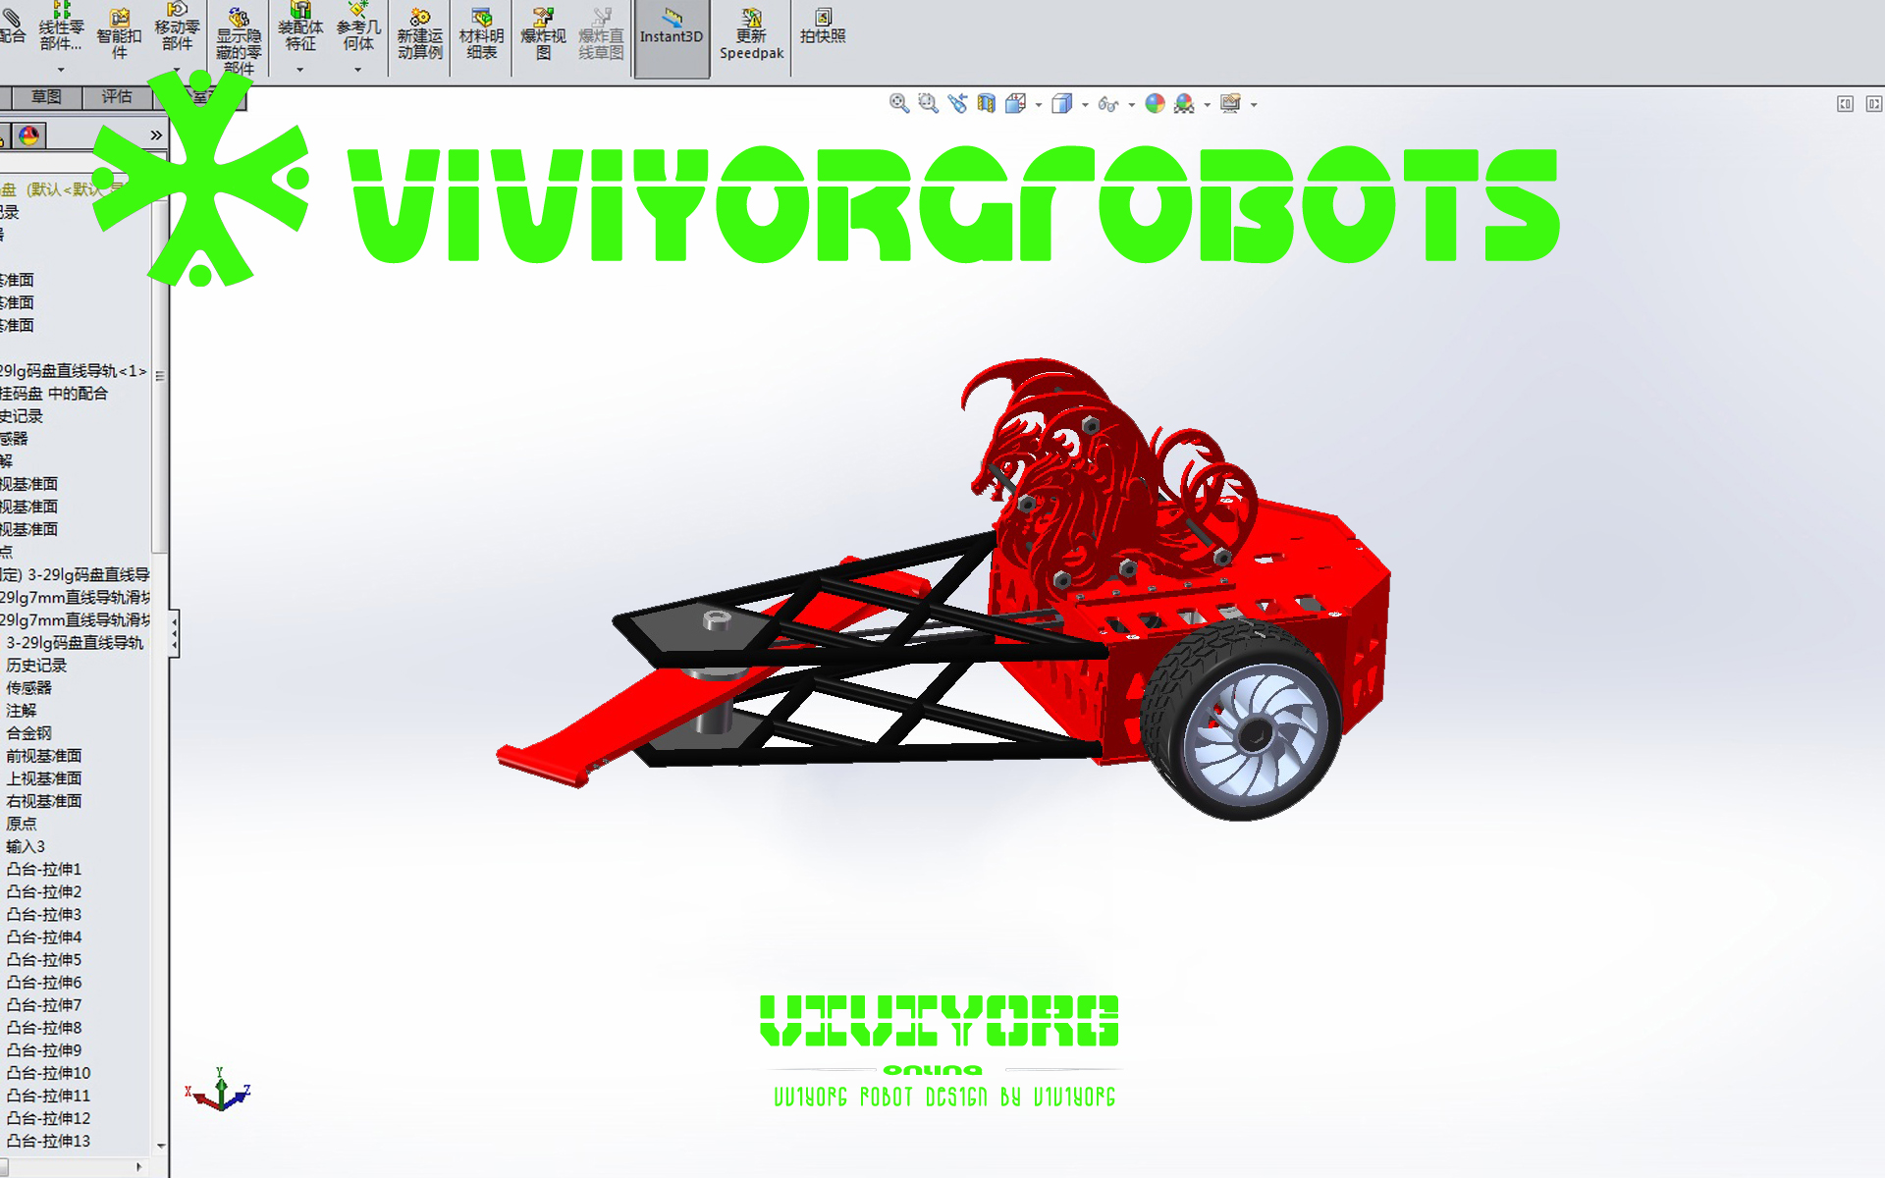1885x1178 pixels.
Task: Insert a 材料明细表 bill of materials
Action: click(x=480, y=36)
